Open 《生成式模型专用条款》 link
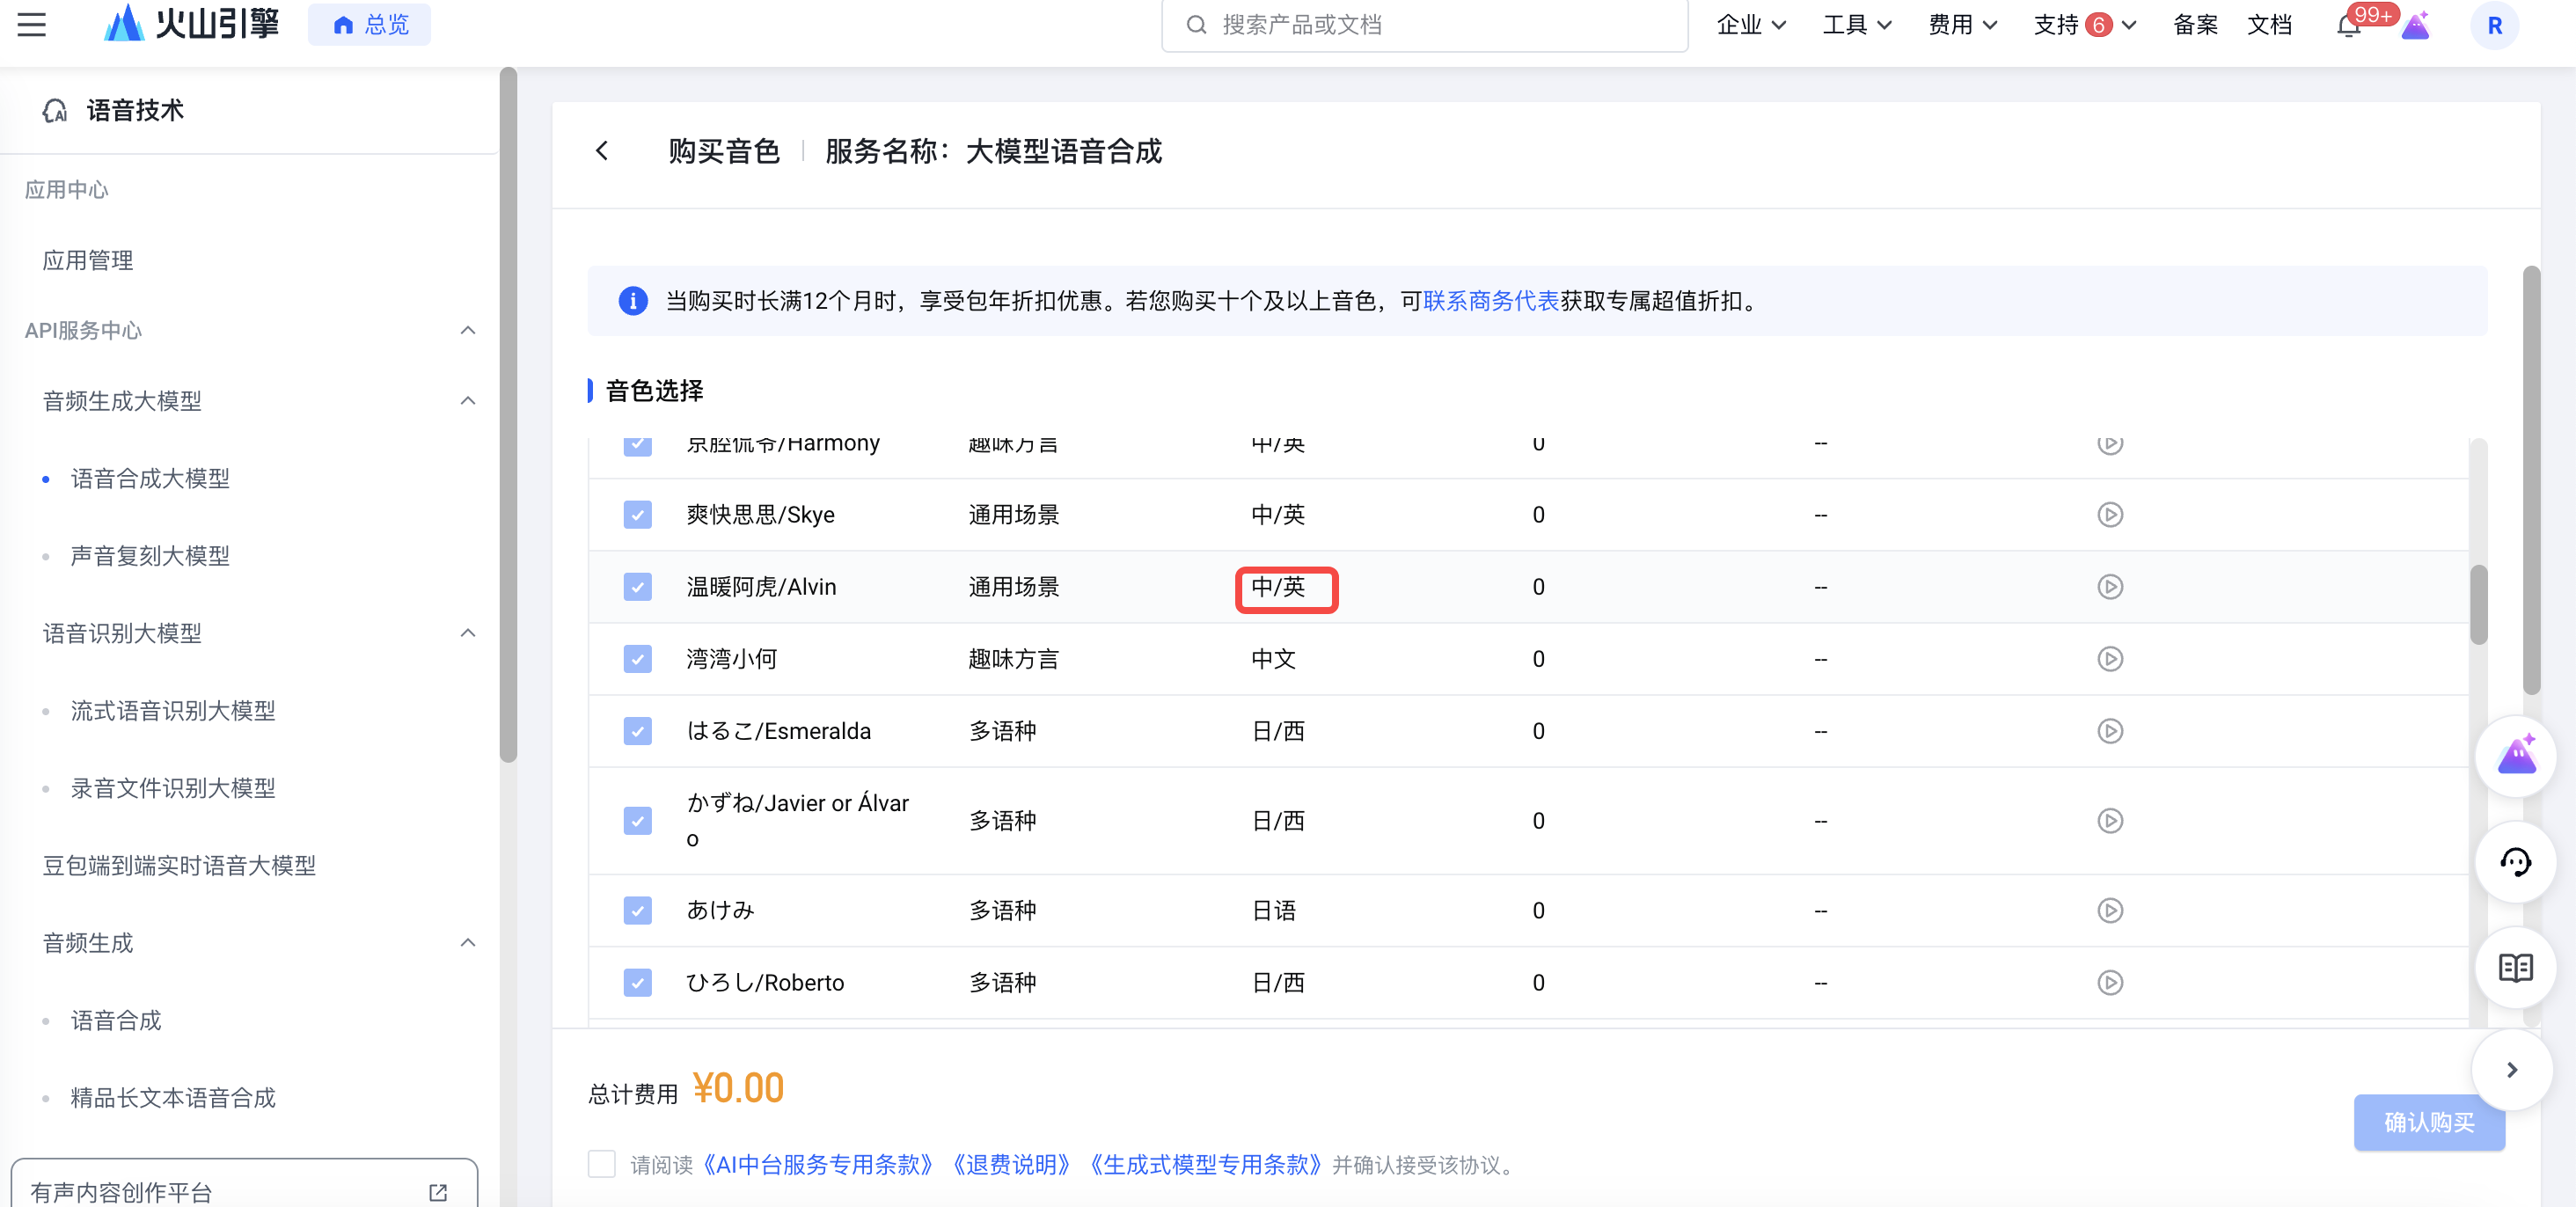 1205,1165
